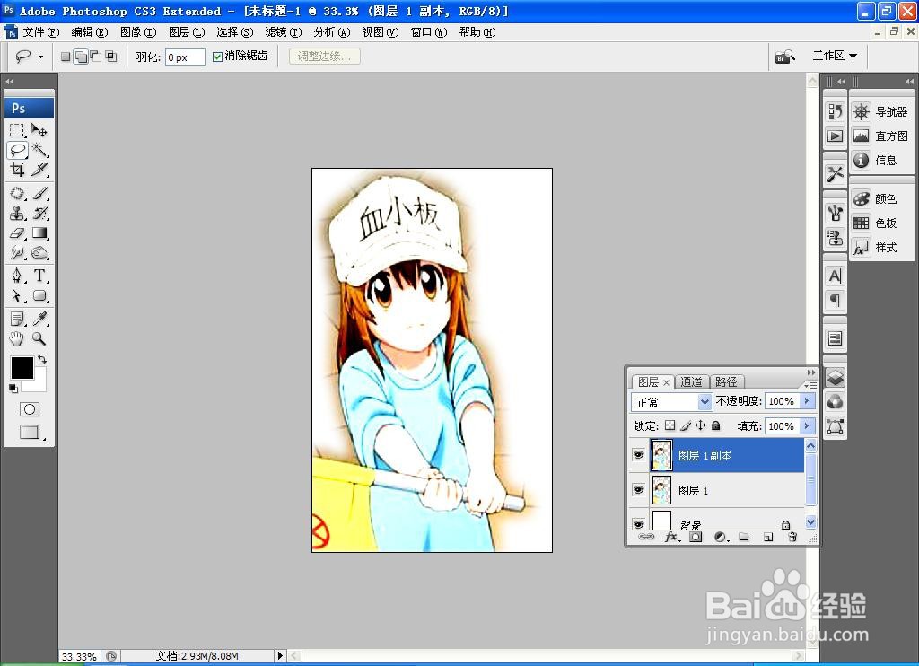Toggle lock position

pyautogui.click(x=700, y=425)
